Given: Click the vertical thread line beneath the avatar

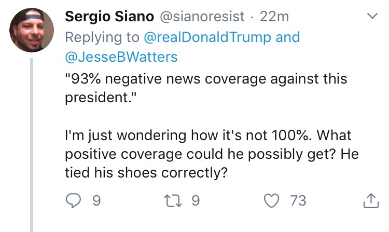Looking at the screenshot, I should click(x=32, y=145).
